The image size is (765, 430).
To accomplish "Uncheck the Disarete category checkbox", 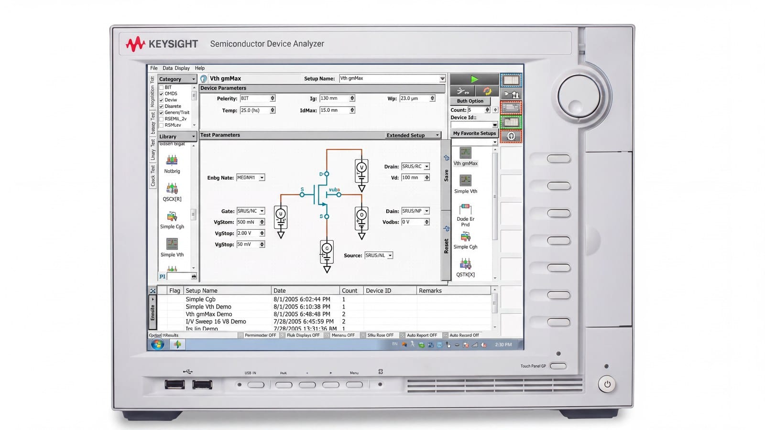I will pyautogui.click(x=161, y=106).
